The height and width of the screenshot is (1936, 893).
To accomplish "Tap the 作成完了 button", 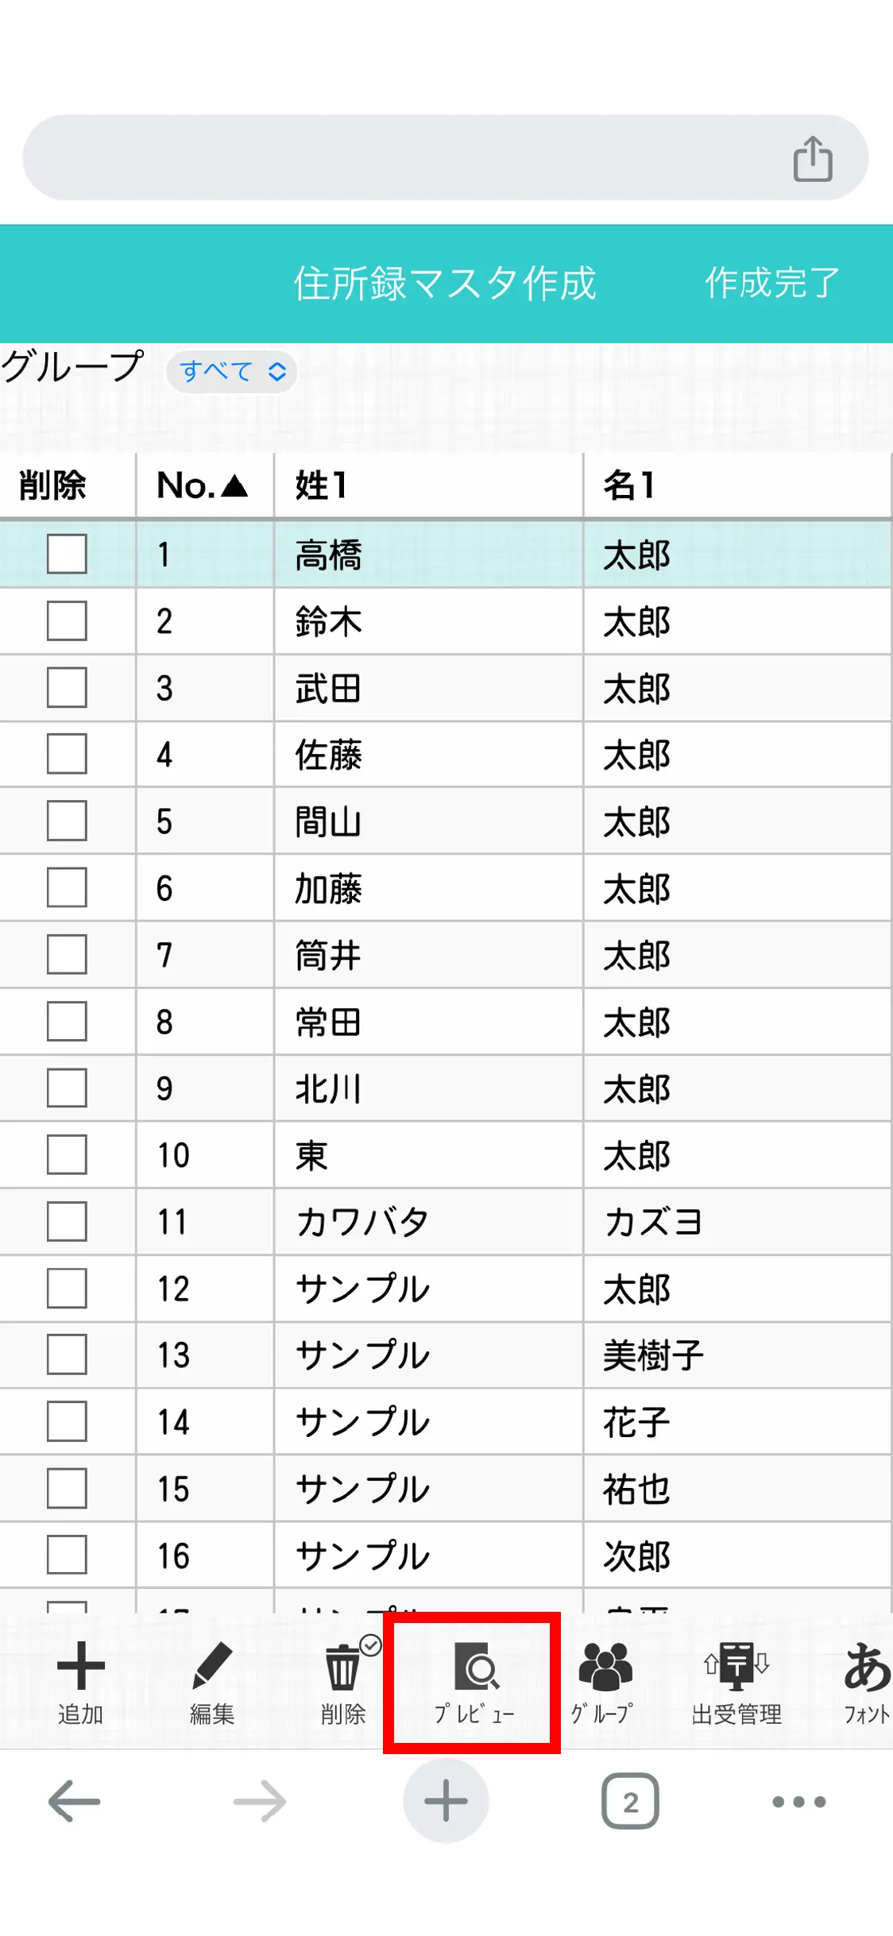I will (771, 284).
